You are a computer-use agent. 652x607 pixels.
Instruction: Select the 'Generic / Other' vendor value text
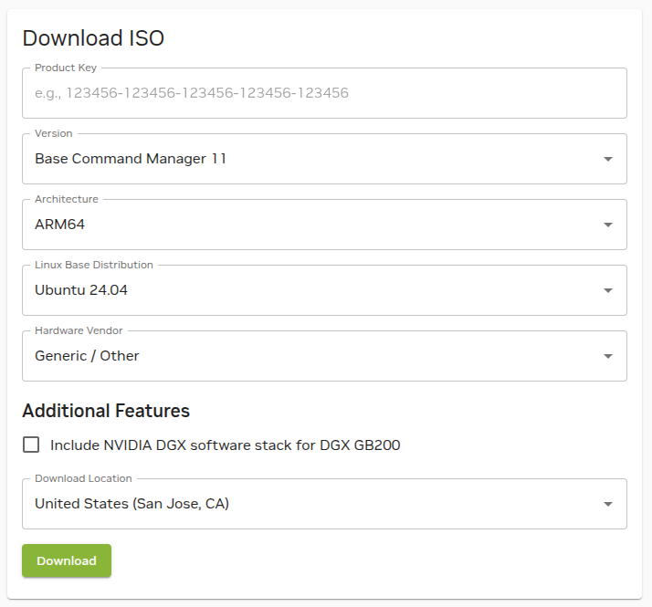pyautogui.click(x=87, y=356)
